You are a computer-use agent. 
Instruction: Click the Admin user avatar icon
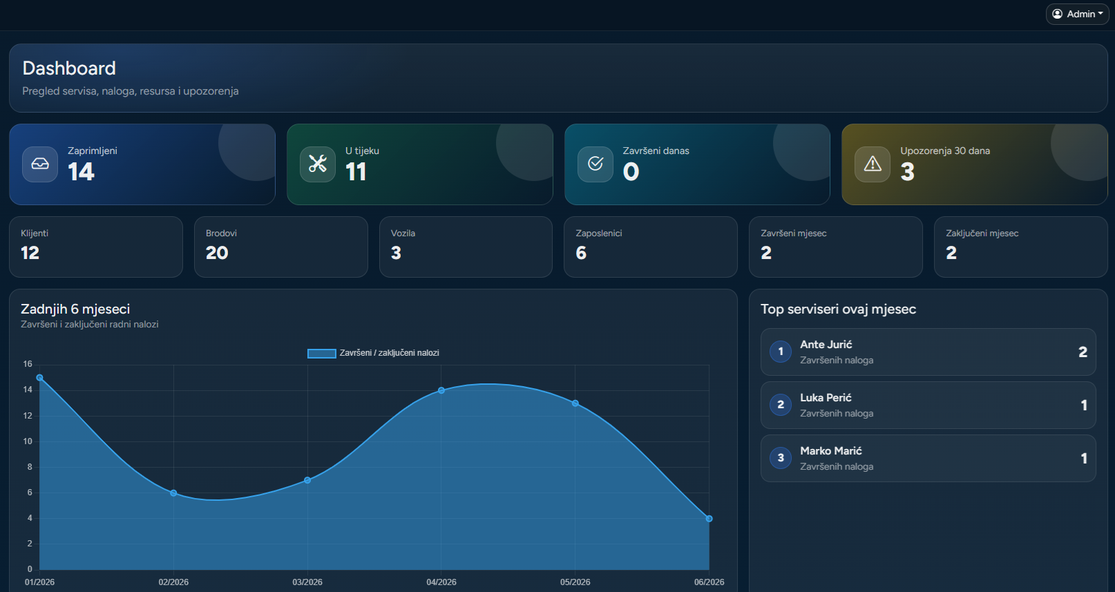(1057, 14)
